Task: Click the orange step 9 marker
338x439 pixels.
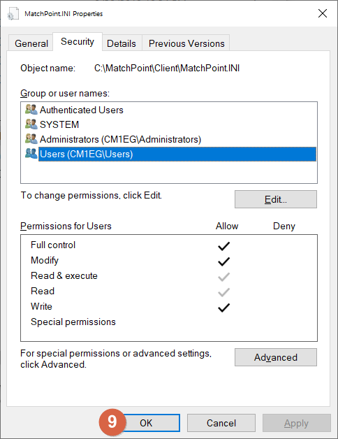Action: click(x=112, y=422)
